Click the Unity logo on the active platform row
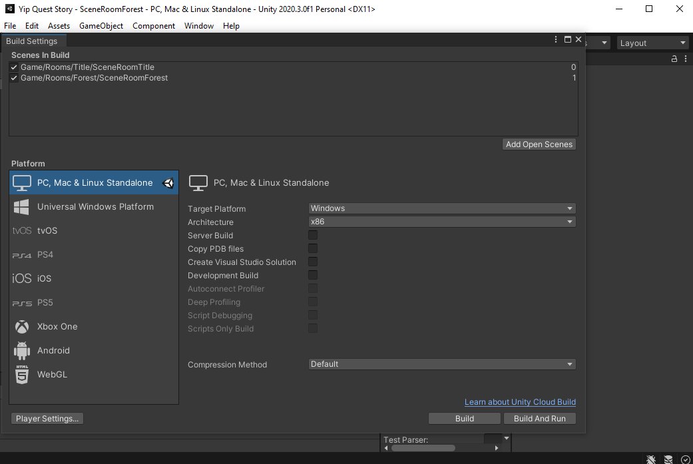Viewport: 693px width, 464px height. tap(168, 182)
